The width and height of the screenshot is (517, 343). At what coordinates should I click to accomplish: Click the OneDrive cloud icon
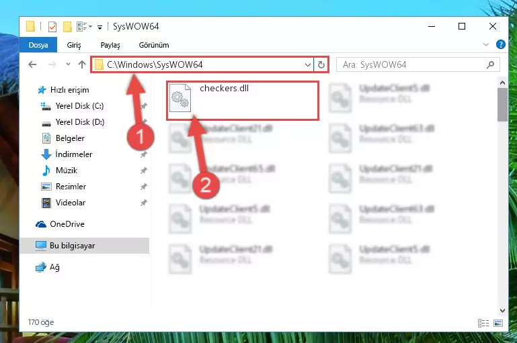click(x=41, y=224)
